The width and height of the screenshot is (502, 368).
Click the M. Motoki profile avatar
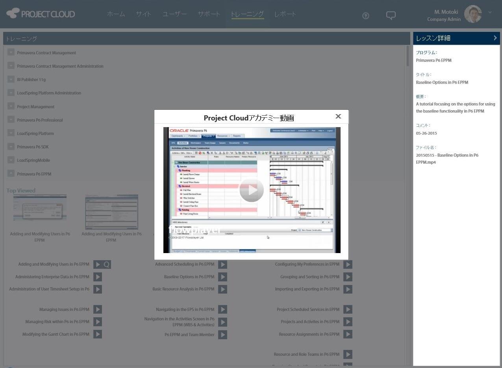473,14
